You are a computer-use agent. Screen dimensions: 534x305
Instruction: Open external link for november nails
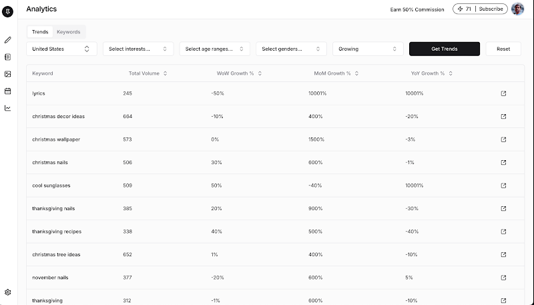pyautogui.click(x=503, y=278)
